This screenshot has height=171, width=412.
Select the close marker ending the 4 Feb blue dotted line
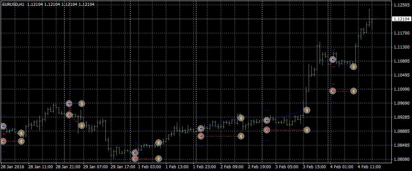coord(353,67)
